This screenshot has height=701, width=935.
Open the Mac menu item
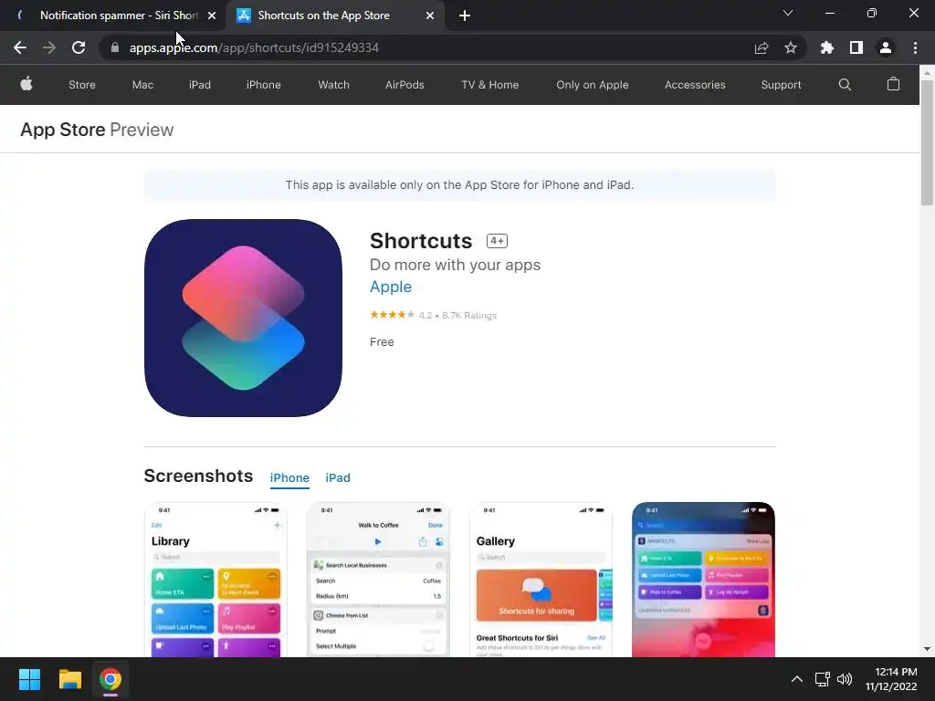142,85
